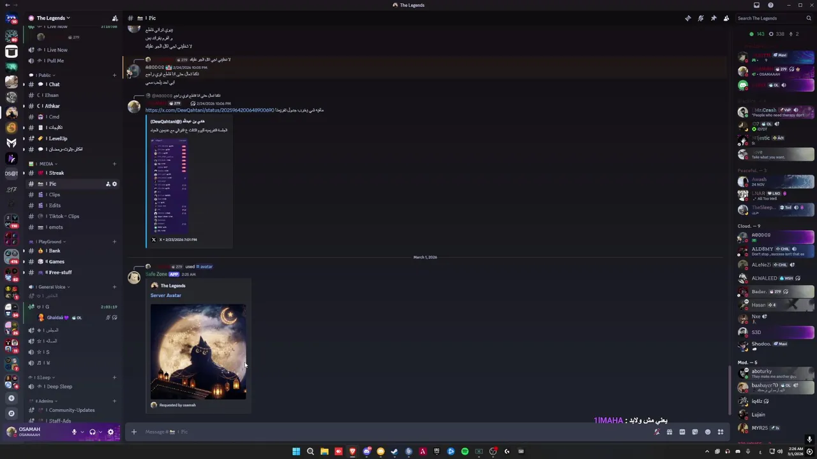Click the taskbar clock showing 2:26 AM

coord(795,451)
